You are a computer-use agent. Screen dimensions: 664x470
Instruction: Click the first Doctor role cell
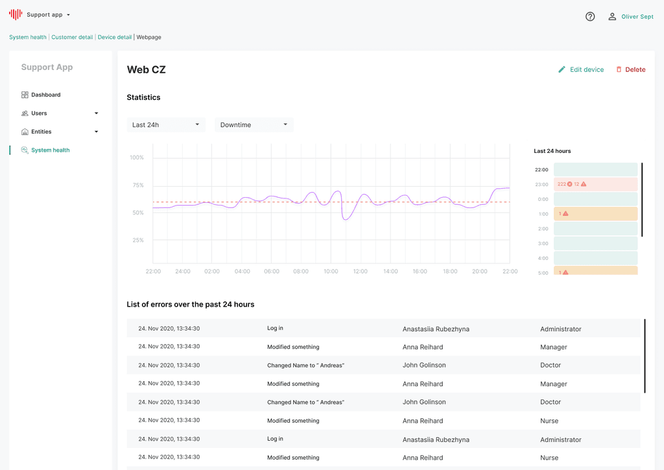coord(550,365)
